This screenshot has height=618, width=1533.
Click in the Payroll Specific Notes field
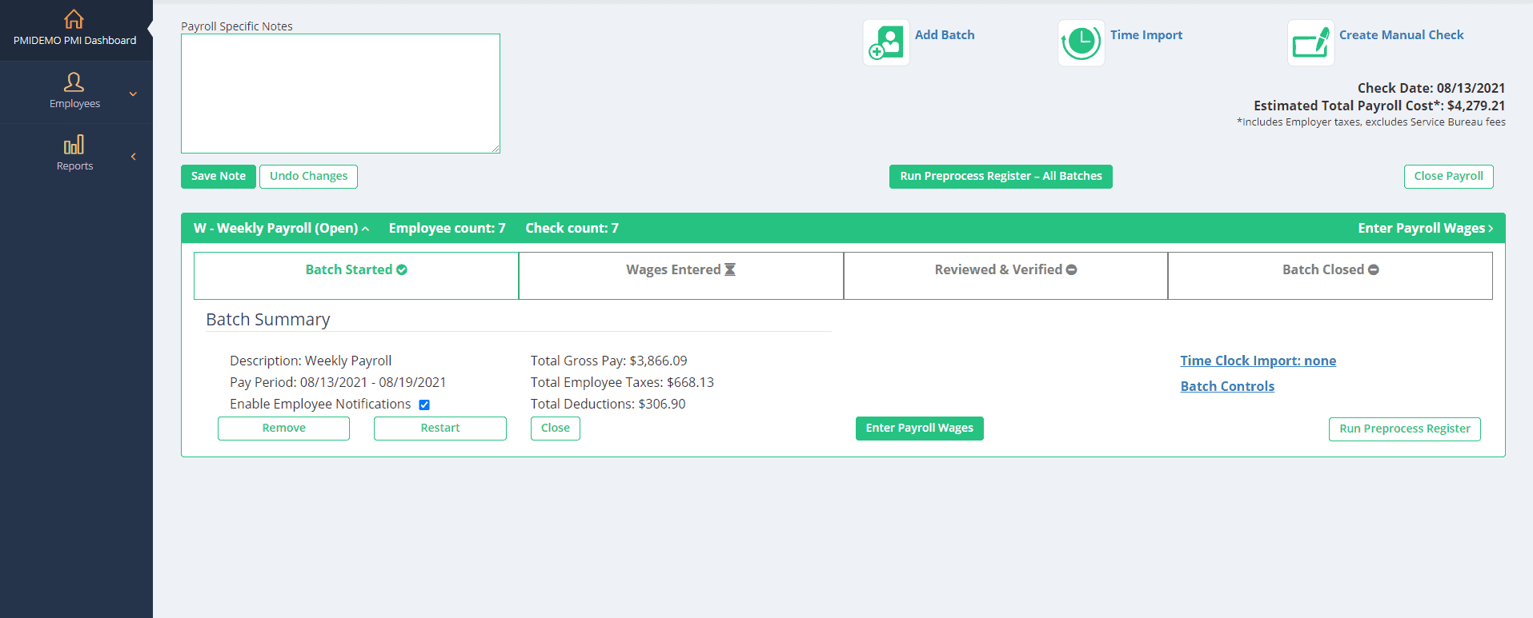point(340,94)
